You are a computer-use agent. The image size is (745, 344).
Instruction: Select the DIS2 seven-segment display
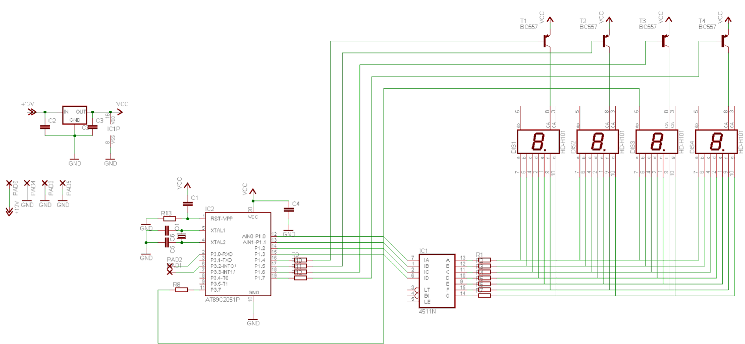(x=597, y=142)
